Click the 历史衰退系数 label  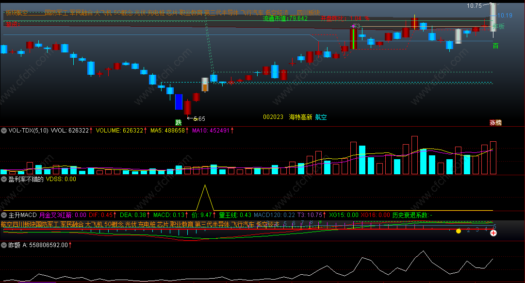click(412, 215)
